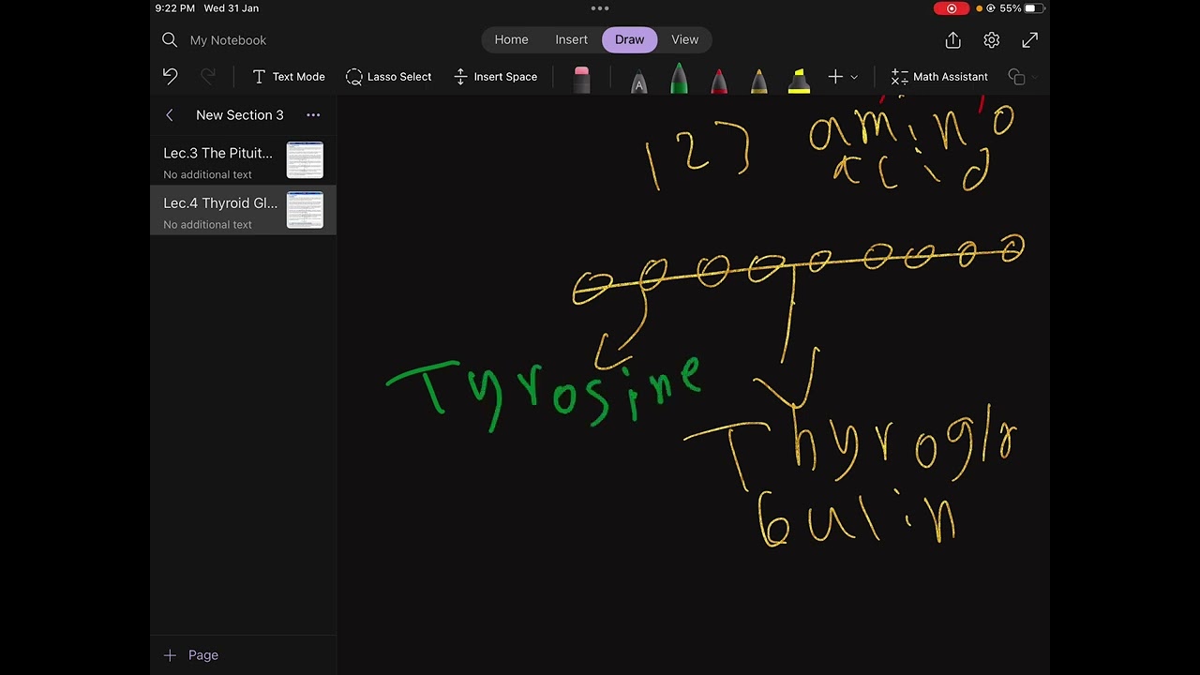This screenshot has height=675, width=1200.
Task: Open the Shapes tool icon
Action: pos(1016,77)
